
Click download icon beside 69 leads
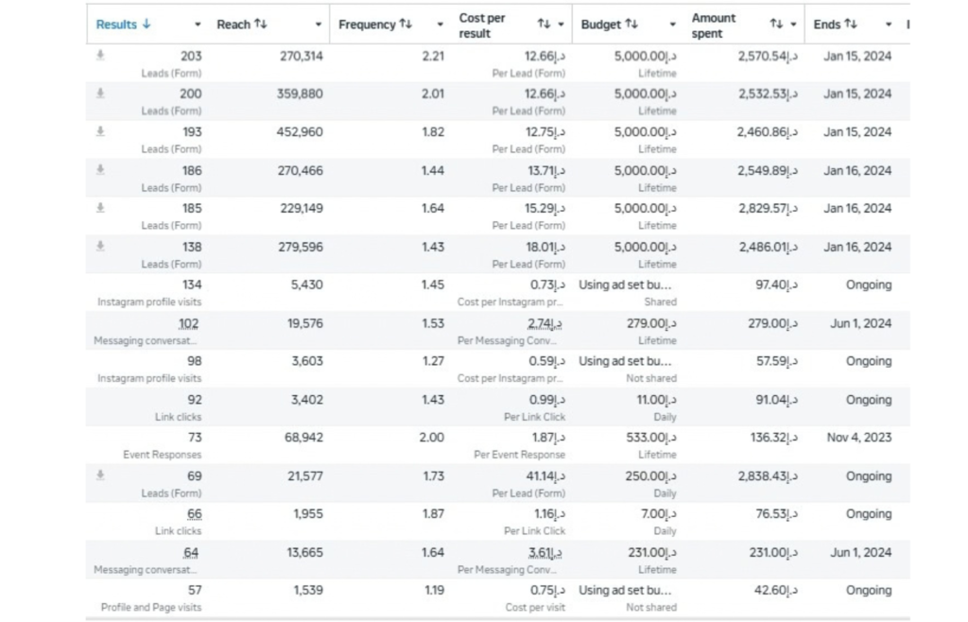click(x=100, y=475)
